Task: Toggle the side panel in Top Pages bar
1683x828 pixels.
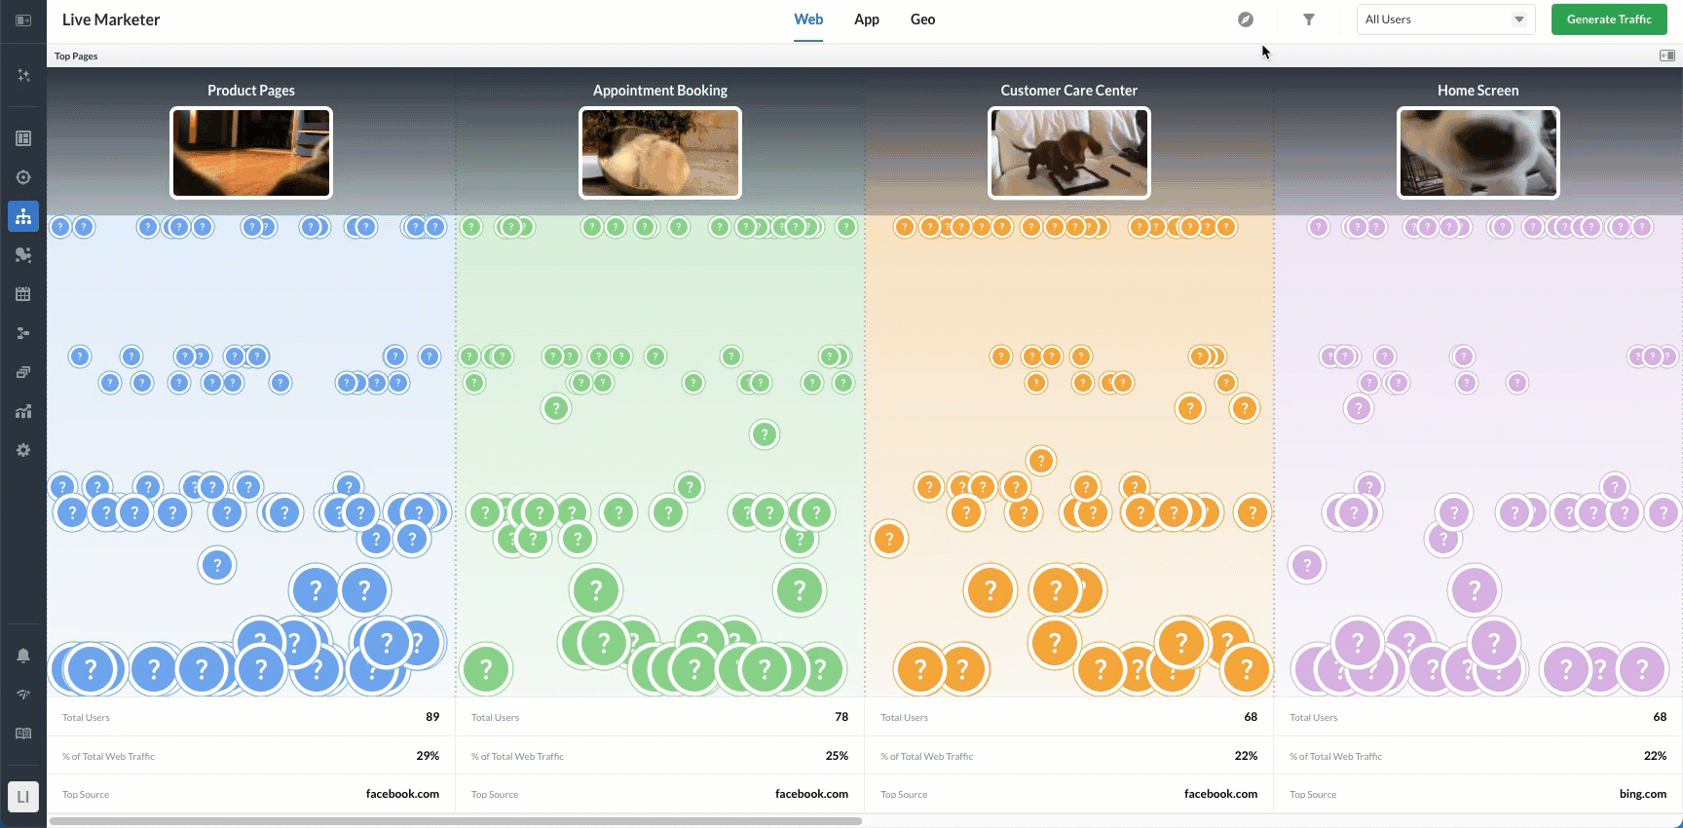Action: [1666, 56]
